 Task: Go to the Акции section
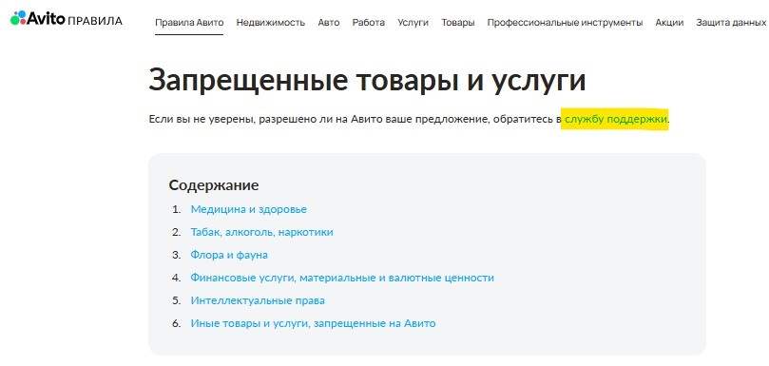(669, 23)
